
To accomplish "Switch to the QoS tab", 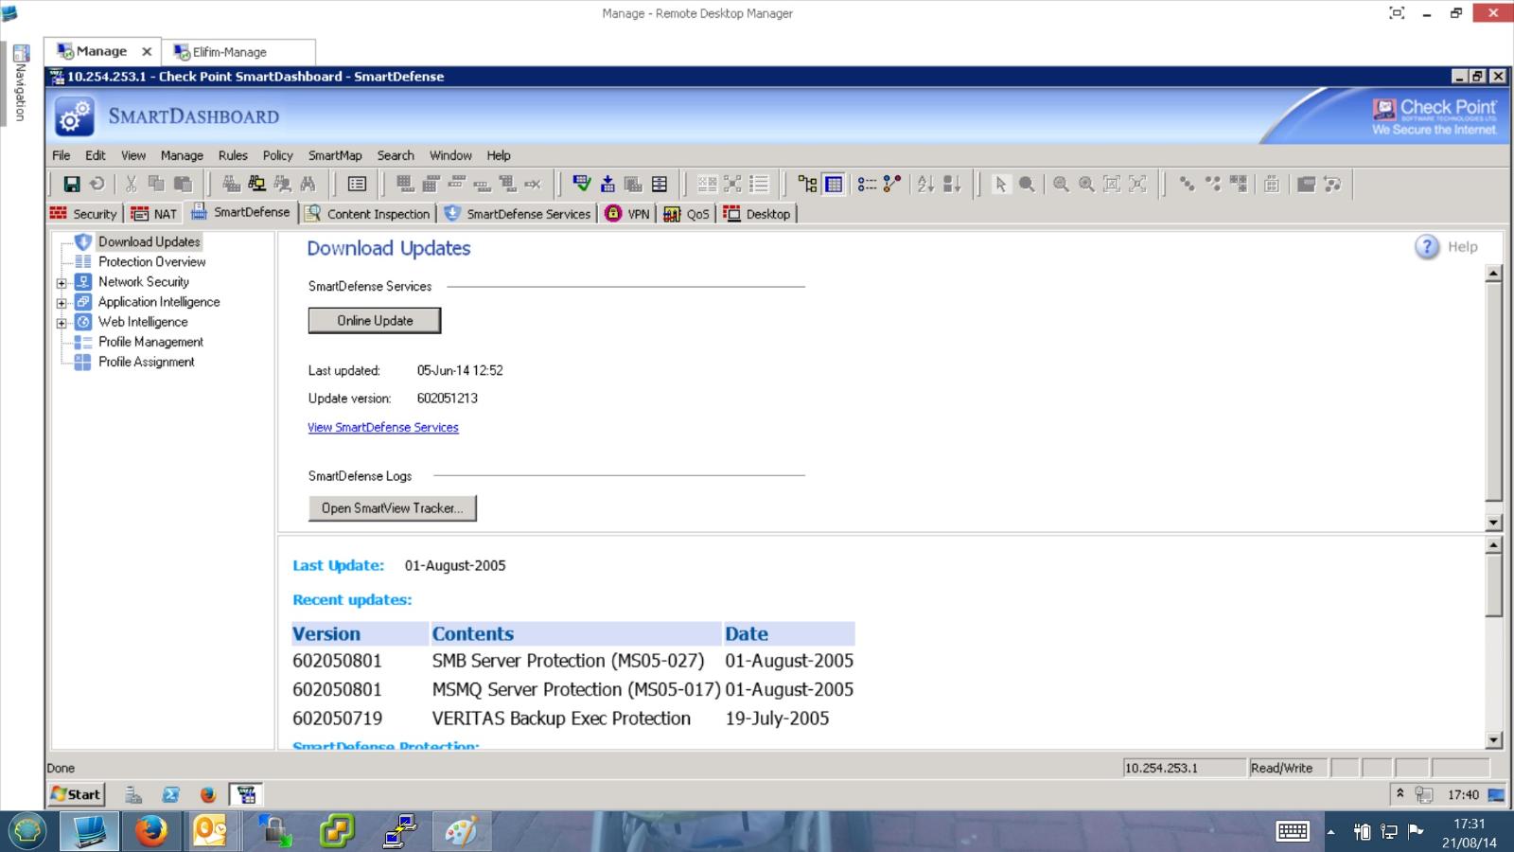I will (687, 214).
